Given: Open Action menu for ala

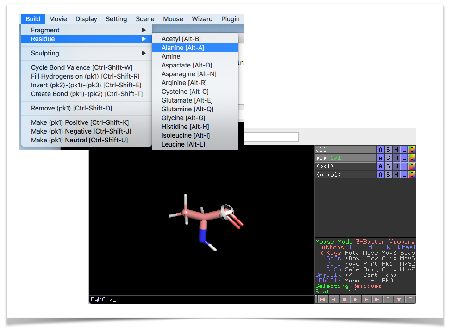Looking at the screenshot, I should pyautogui.click(x=381, y=158).
